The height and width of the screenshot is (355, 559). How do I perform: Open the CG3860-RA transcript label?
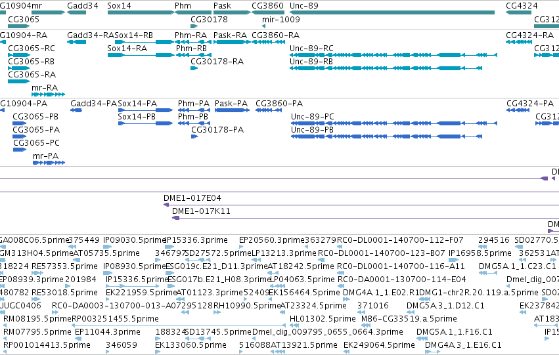(x=276, y=35)
